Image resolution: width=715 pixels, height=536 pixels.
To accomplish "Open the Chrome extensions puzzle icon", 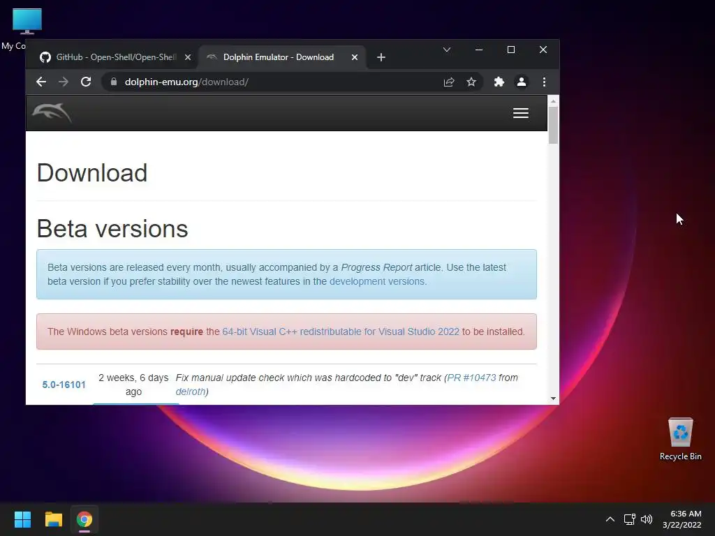I will pos(499,82).
